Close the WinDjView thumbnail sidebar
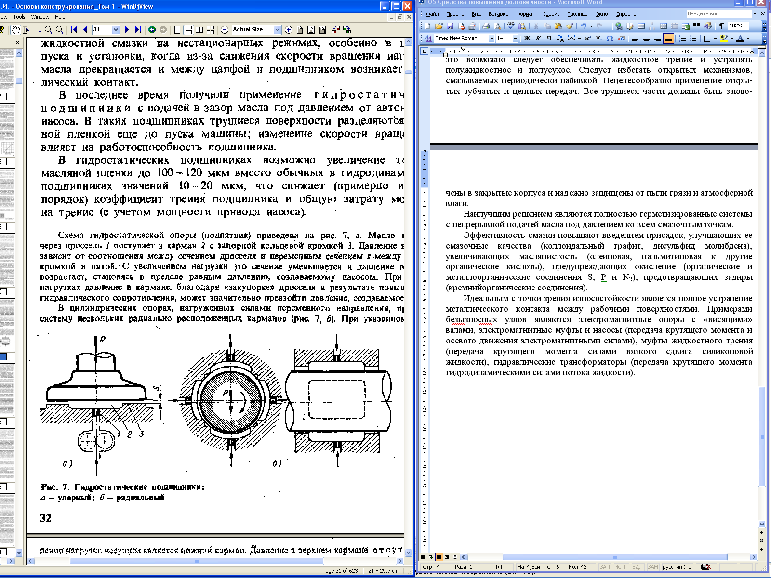Viewport: 771px width, 578px height. [x=17, y=42]
